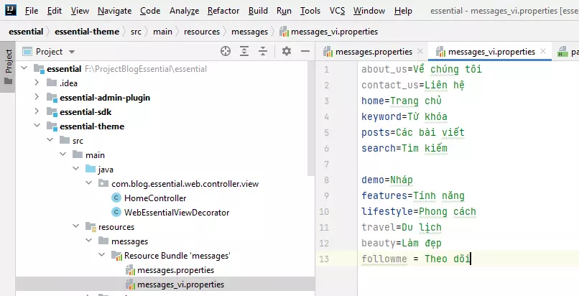Click the HomeController class icon
The height and width of the screenshot is (296, 579).
pyautogui.click(x=116, y=198)
